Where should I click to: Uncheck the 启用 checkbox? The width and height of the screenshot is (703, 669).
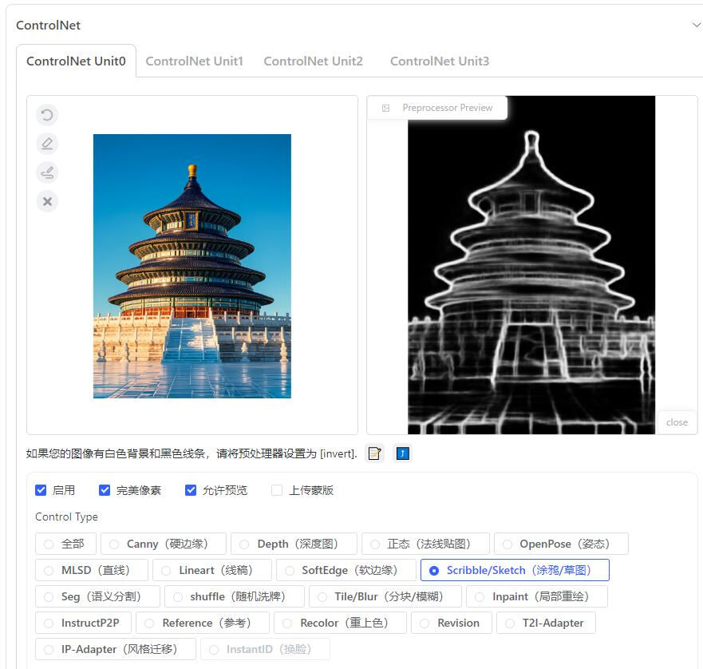[x=41, y=490]
